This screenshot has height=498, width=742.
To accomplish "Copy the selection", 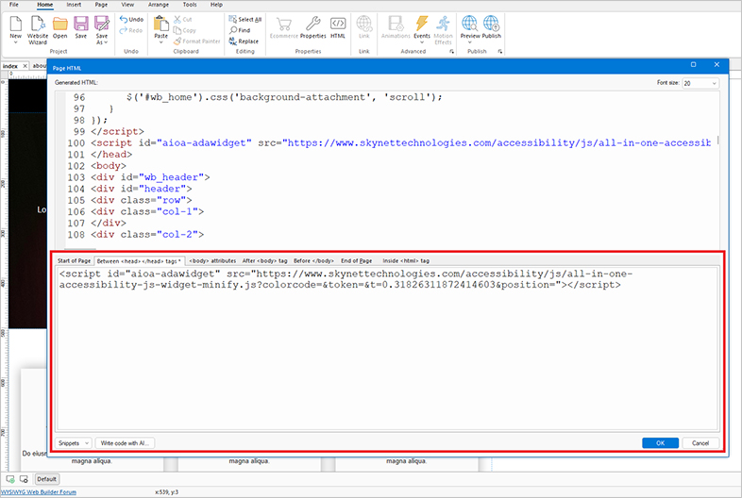I will click(x=184, y=30).
